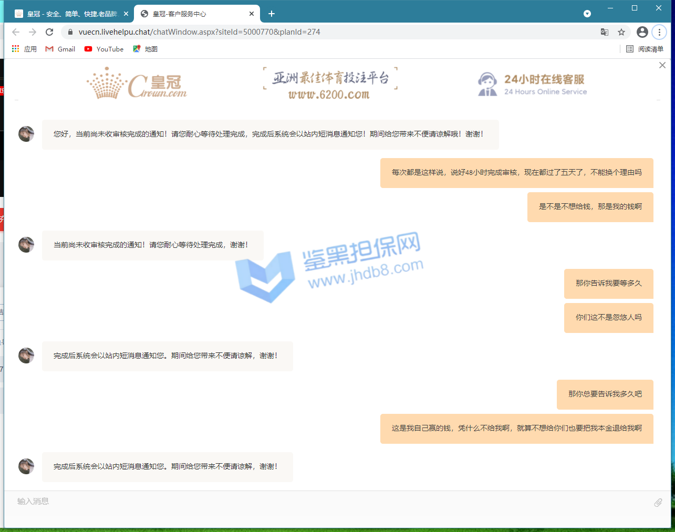
Task: Open the Gmail bookmark
Action: [x=60, y=49]
